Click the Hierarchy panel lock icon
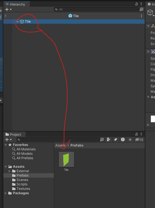Image resolution: width=155 pixels, height=208 pixels. [136, 4]
